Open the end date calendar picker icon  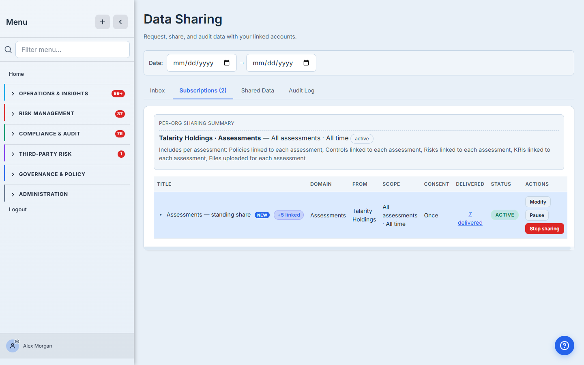tap(306, 63)
